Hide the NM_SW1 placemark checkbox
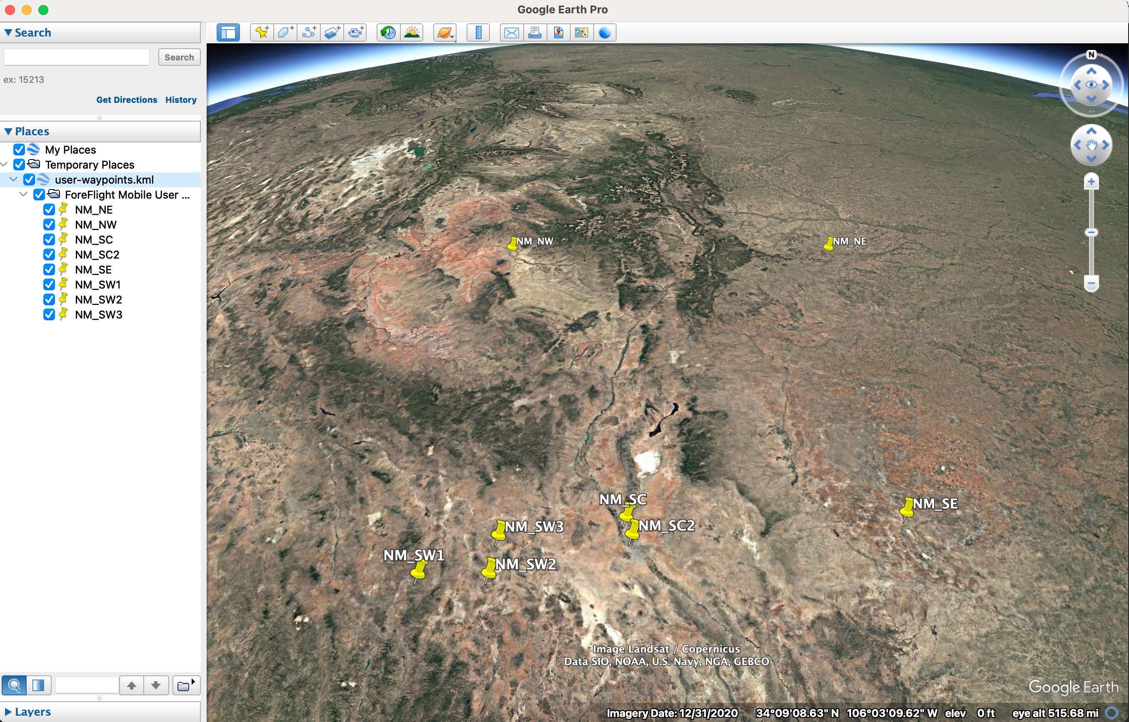The height and width of the screenshot is (722, 1129). 49,284
